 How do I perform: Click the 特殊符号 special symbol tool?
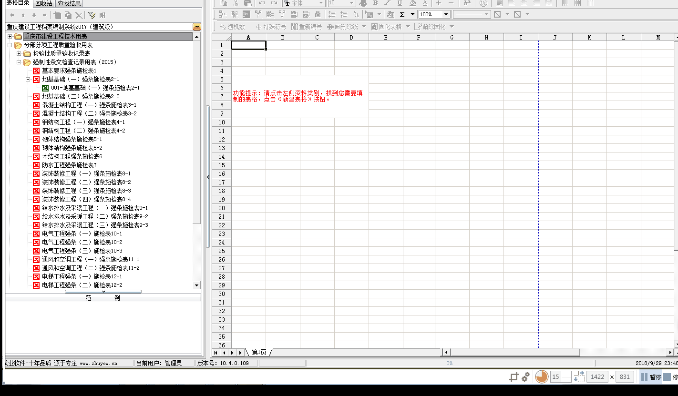point(271,27)
